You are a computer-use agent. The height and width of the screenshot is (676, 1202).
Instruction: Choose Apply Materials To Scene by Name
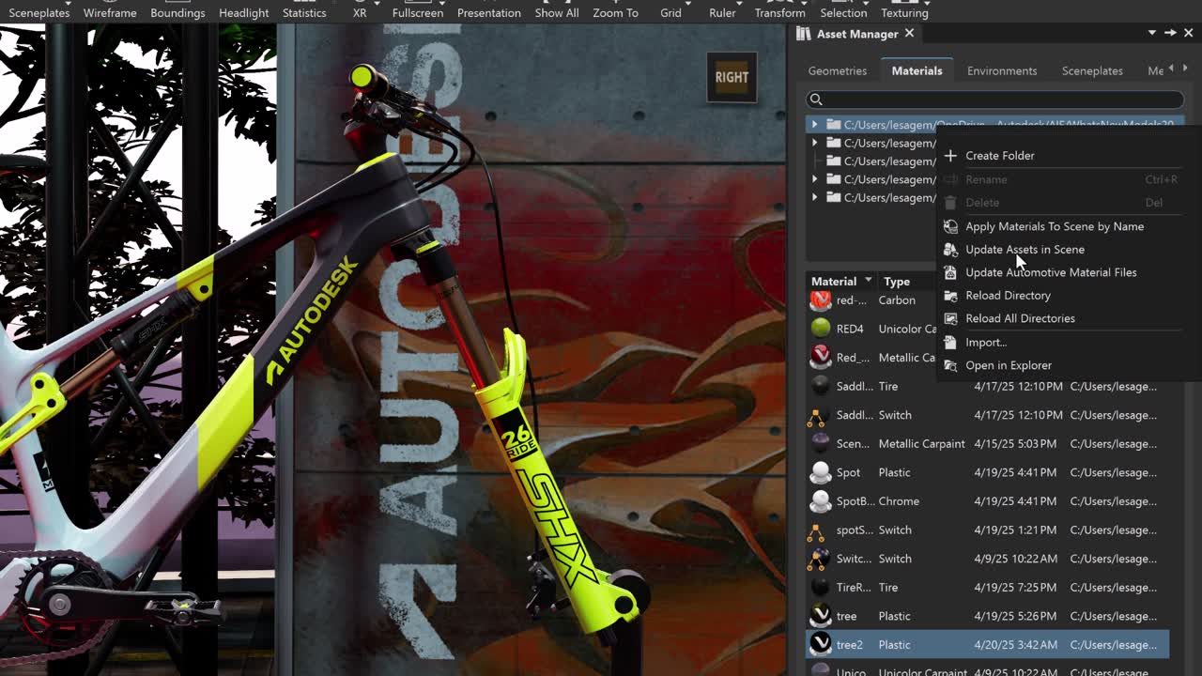click(x=1055, y=226)
